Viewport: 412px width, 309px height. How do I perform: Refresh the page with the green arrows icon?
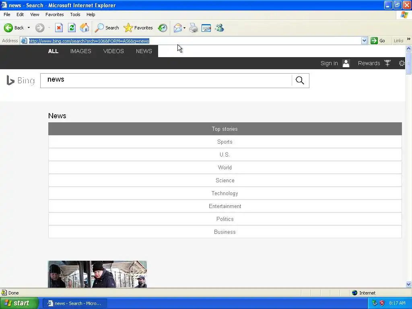click(x=72, y=28)
